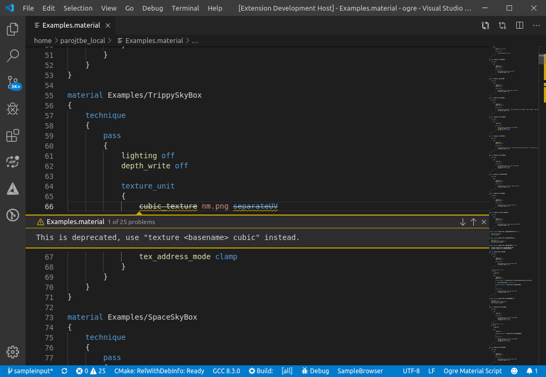Open the Manage gear icon
546x377 pixels.
coord(13,352)
